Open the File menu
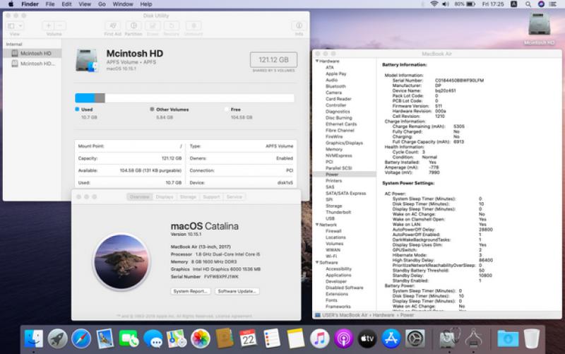 [x=50, y=4]
